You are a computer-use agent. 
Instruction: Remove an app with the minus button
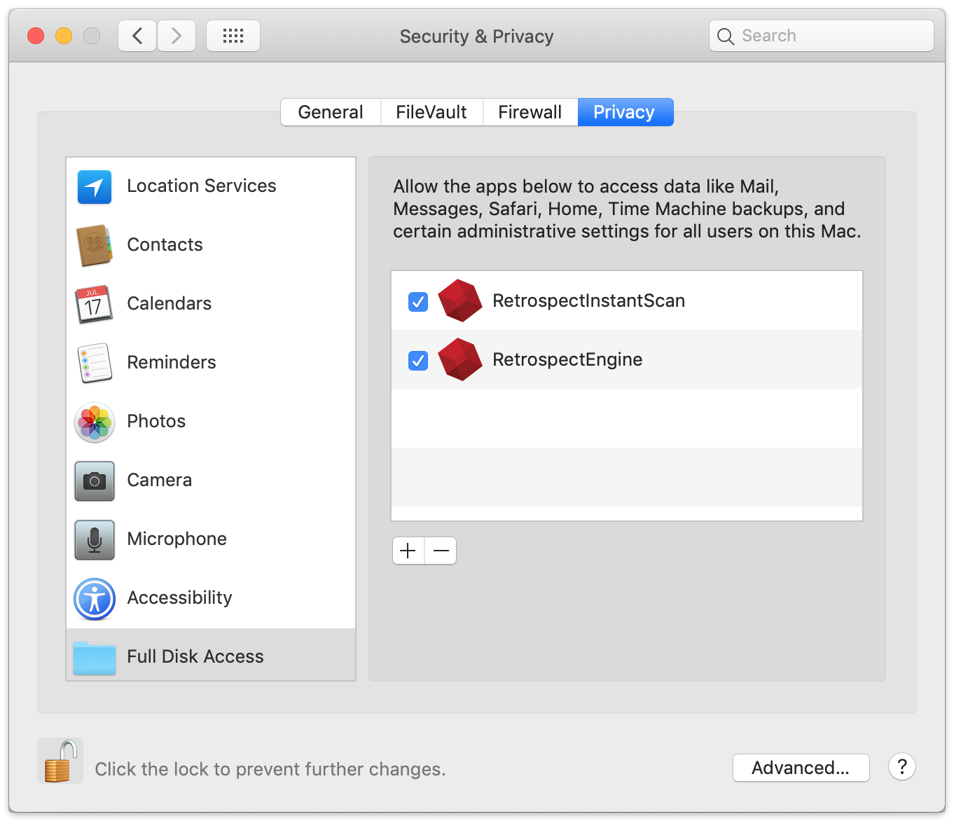pos(441,551)
